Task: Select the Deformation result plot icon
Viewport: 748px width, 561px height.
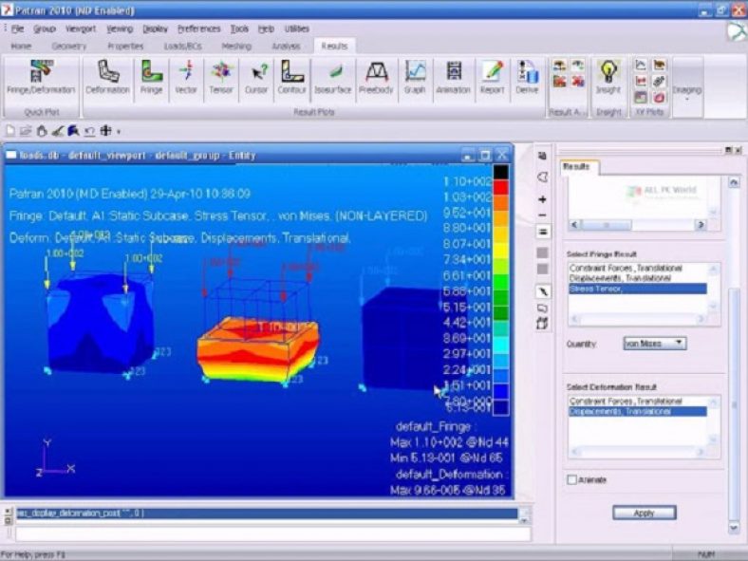Action: 108,77
